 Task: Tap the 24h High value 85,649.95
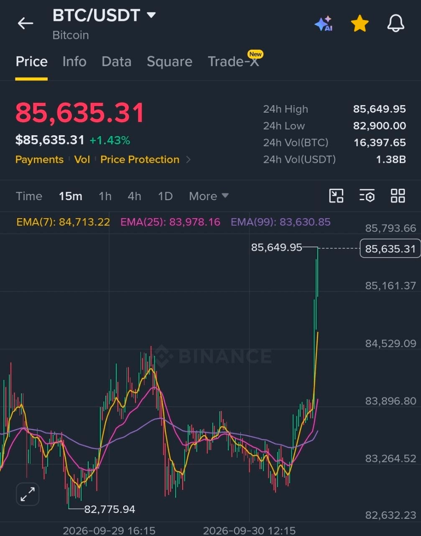[379, 109]
